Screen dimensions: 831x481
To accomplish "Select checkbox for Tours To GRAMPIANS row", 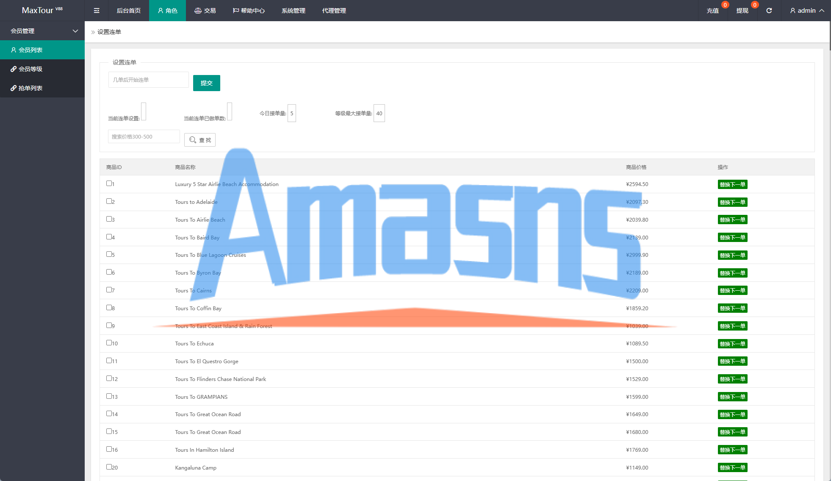I will [109, 396].
